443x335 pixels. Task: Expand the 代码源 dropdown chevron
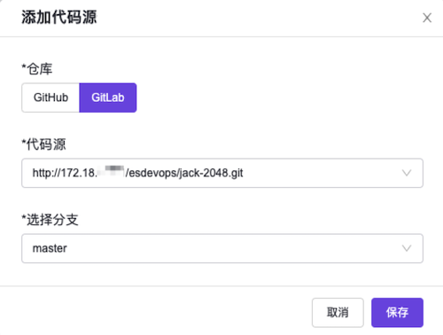407,173
